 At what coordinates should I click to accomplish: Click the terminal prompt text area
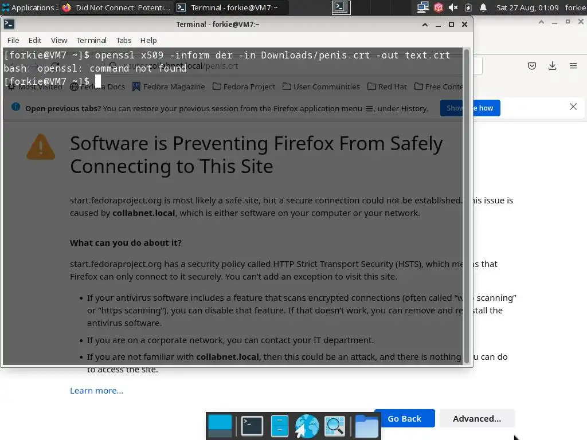233,206
